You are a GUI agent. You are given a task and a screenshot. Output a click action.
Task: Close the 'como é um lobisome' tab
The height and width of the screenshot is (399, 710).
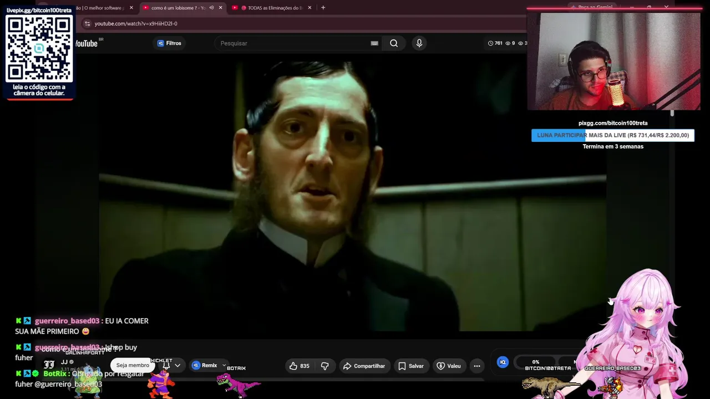click(220, 8)
